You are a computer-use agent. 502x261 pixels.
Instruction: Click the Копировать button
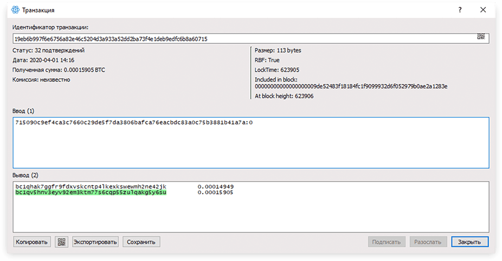(x=31, y=242)
